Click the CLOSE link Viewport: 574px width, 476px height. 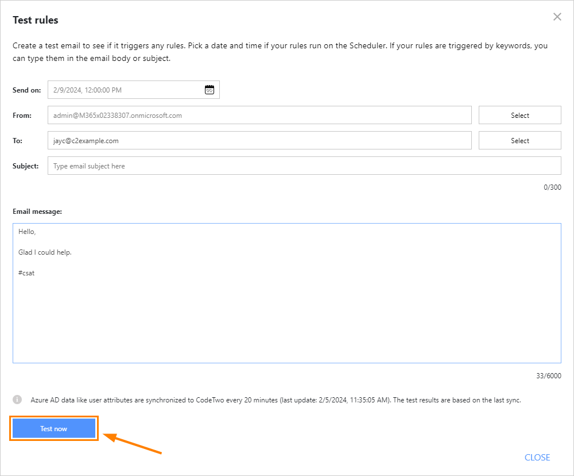click(537, 457)
